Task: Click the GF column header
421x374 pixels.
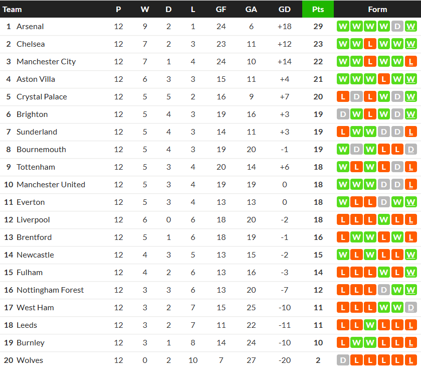Action: coord(221,9)
